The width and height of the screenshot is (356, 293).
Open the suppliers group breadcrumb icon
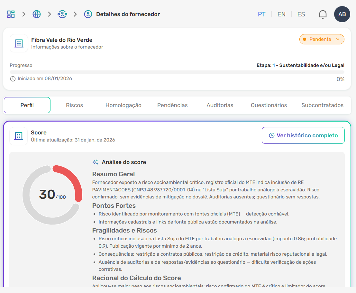pyautogui.click(x=62, y=14)
